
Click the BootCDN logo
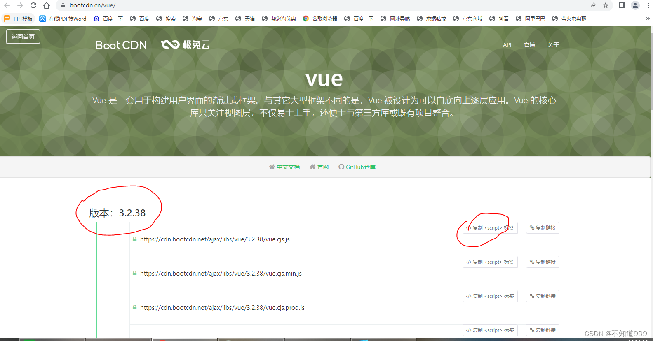[x=121, y=45]
